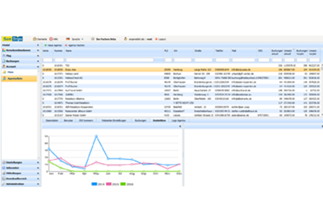Click the logged-in user icon in header
Viewport: 323px width, 215px height.
125,39
